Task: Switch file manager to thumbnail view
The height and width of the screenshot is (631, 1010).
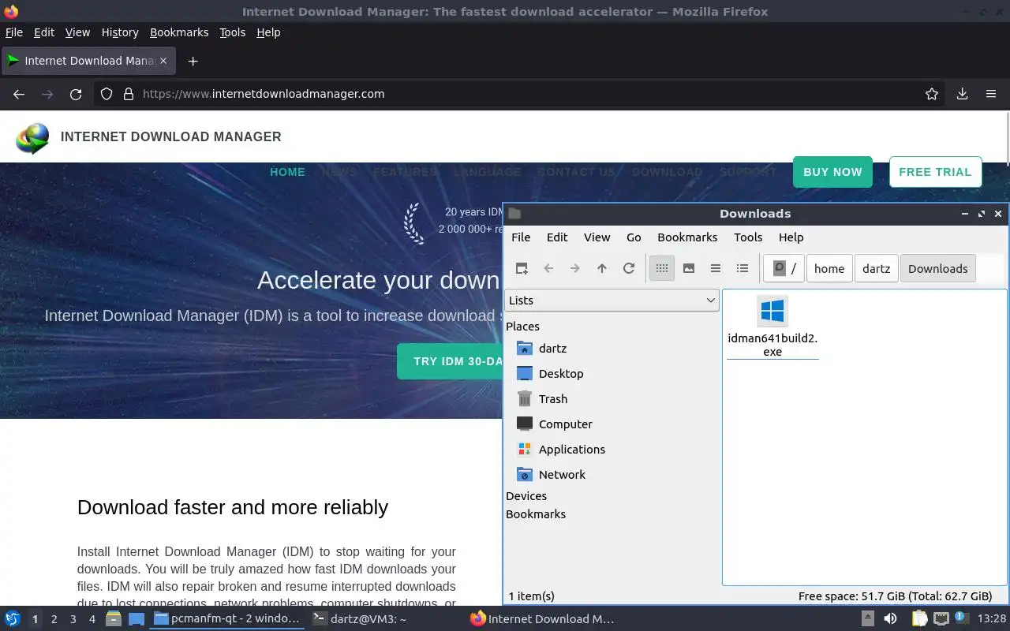Action: point(689,268)
